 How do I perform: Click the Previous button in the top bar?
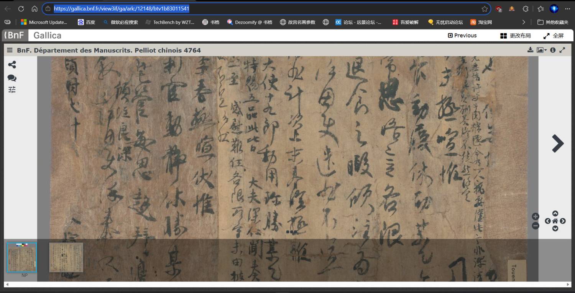click(462, 35)
